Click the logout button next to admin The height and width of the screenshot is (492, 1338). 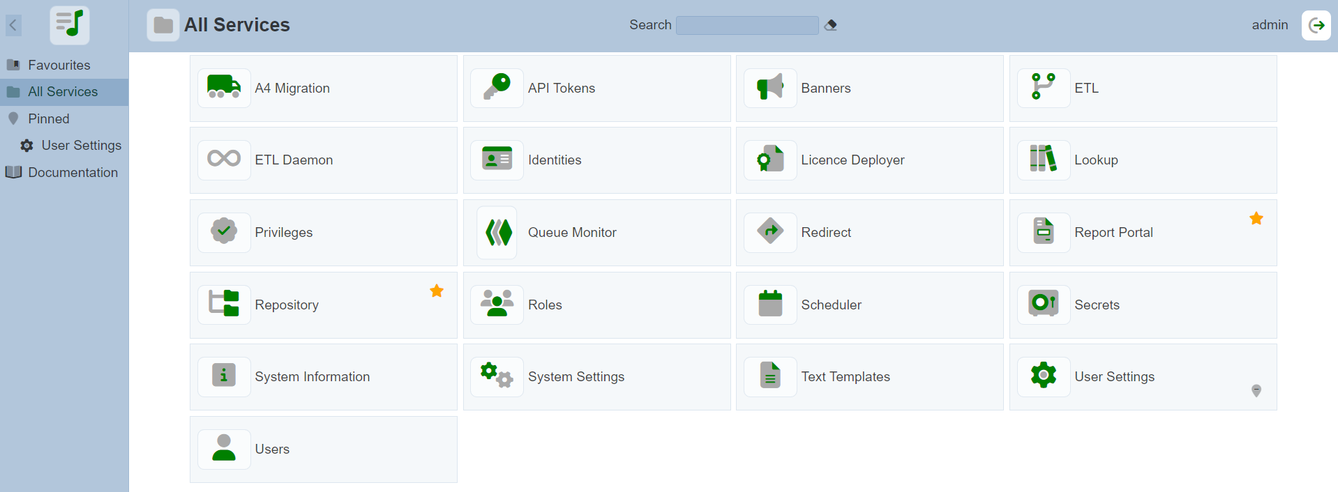tap(1316, 26)
